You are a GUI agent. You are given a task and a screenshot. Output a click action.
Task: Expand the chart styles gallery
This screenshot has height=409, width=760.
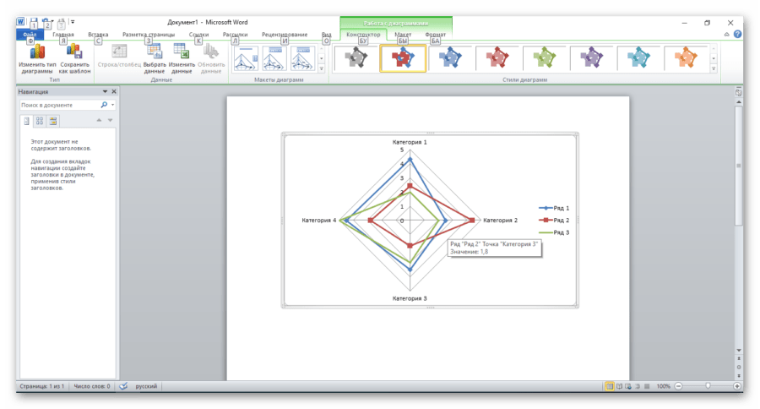[714, 69]
